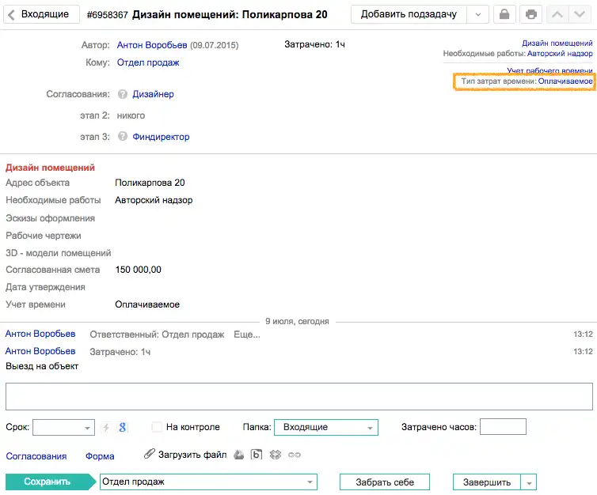Click Поликарпова 20 address value

pyautogui.click(x=150, y=183)
